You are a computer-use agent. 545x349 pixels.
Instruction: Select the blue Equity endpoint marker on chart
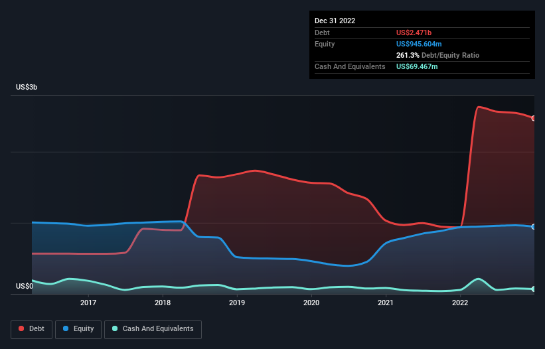tap(534, 227)
